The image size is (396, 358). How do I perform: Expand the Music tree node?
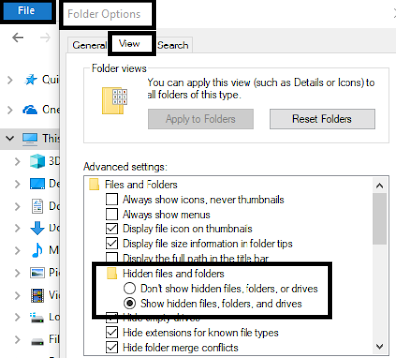click(17, 251)
